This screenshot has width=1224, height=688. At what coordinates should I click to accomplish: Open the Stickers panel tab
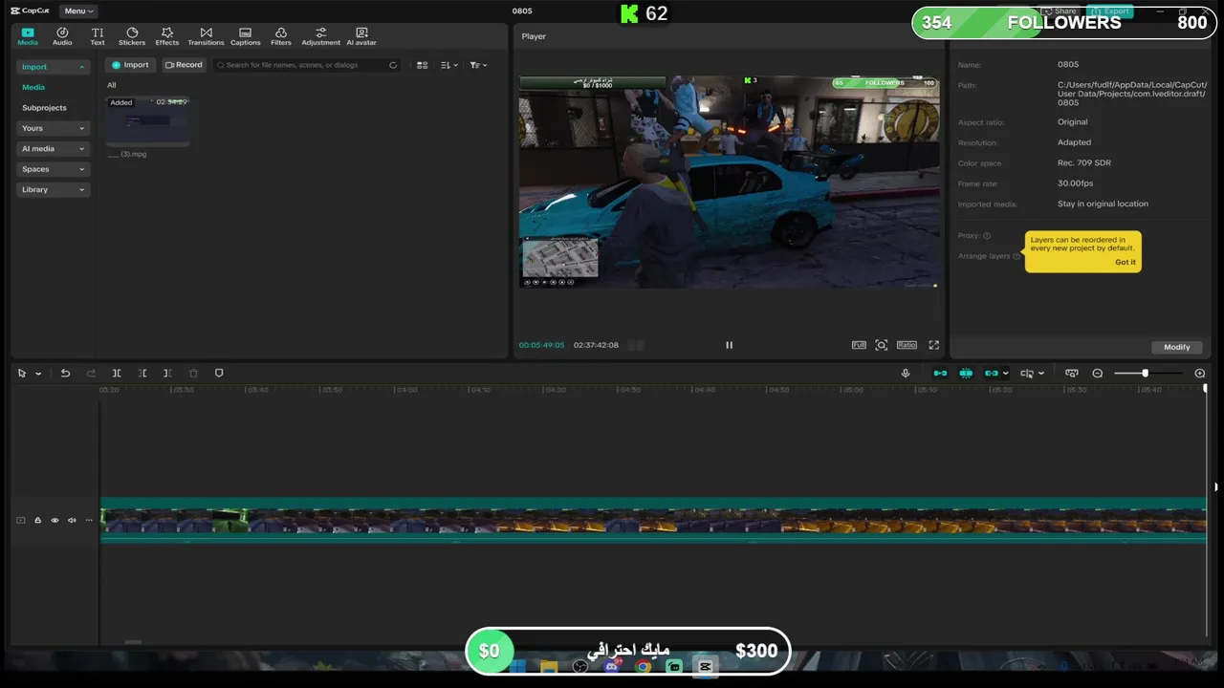coord(132,36)
